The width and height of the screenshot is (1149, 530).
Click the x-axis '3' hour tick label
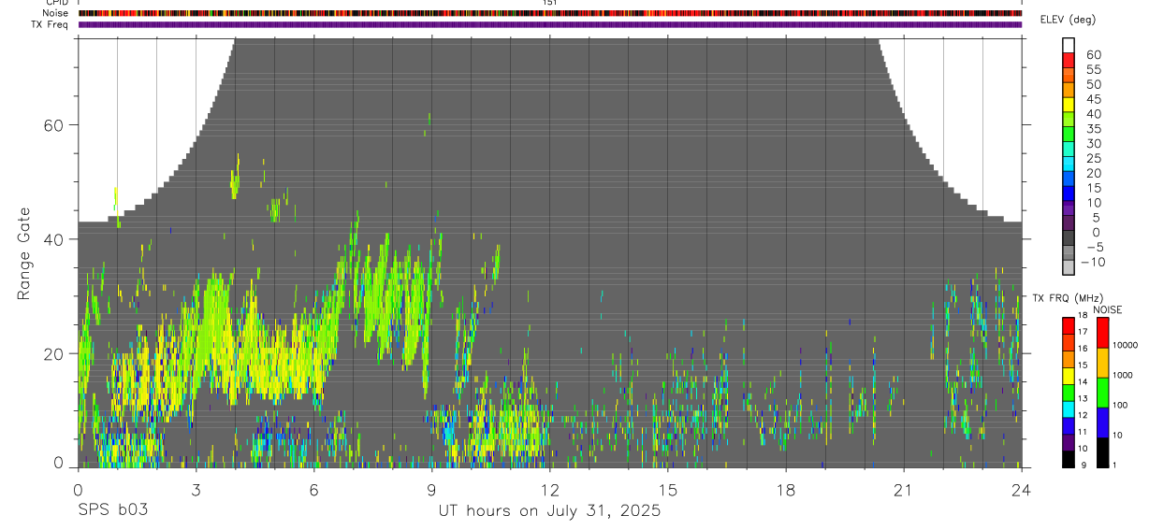196,489
